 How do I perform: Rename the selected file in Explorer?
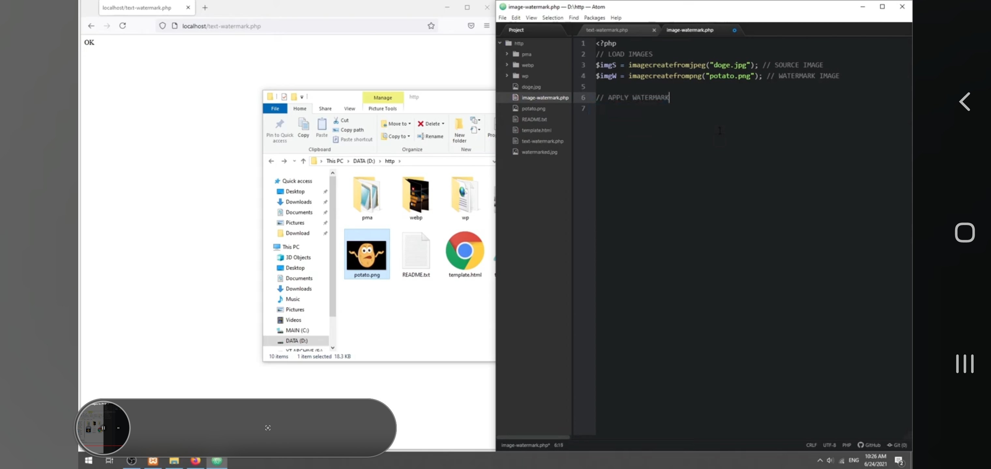point(430,136)
